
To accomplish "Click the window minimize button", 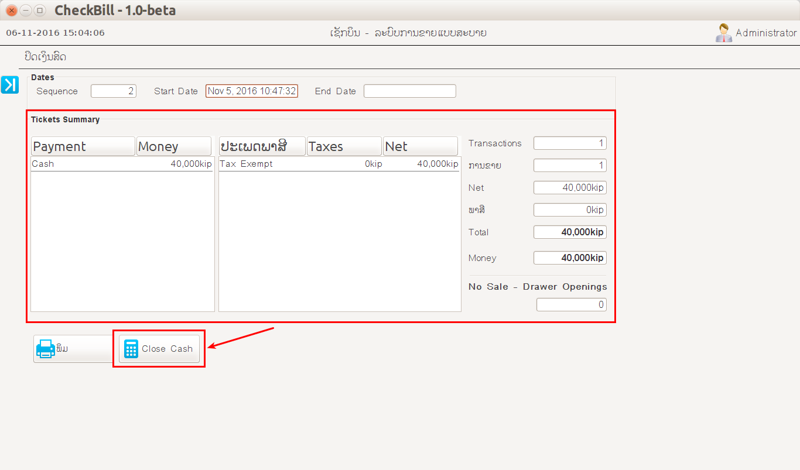I will pyautogui.click(x=26, y=11).
